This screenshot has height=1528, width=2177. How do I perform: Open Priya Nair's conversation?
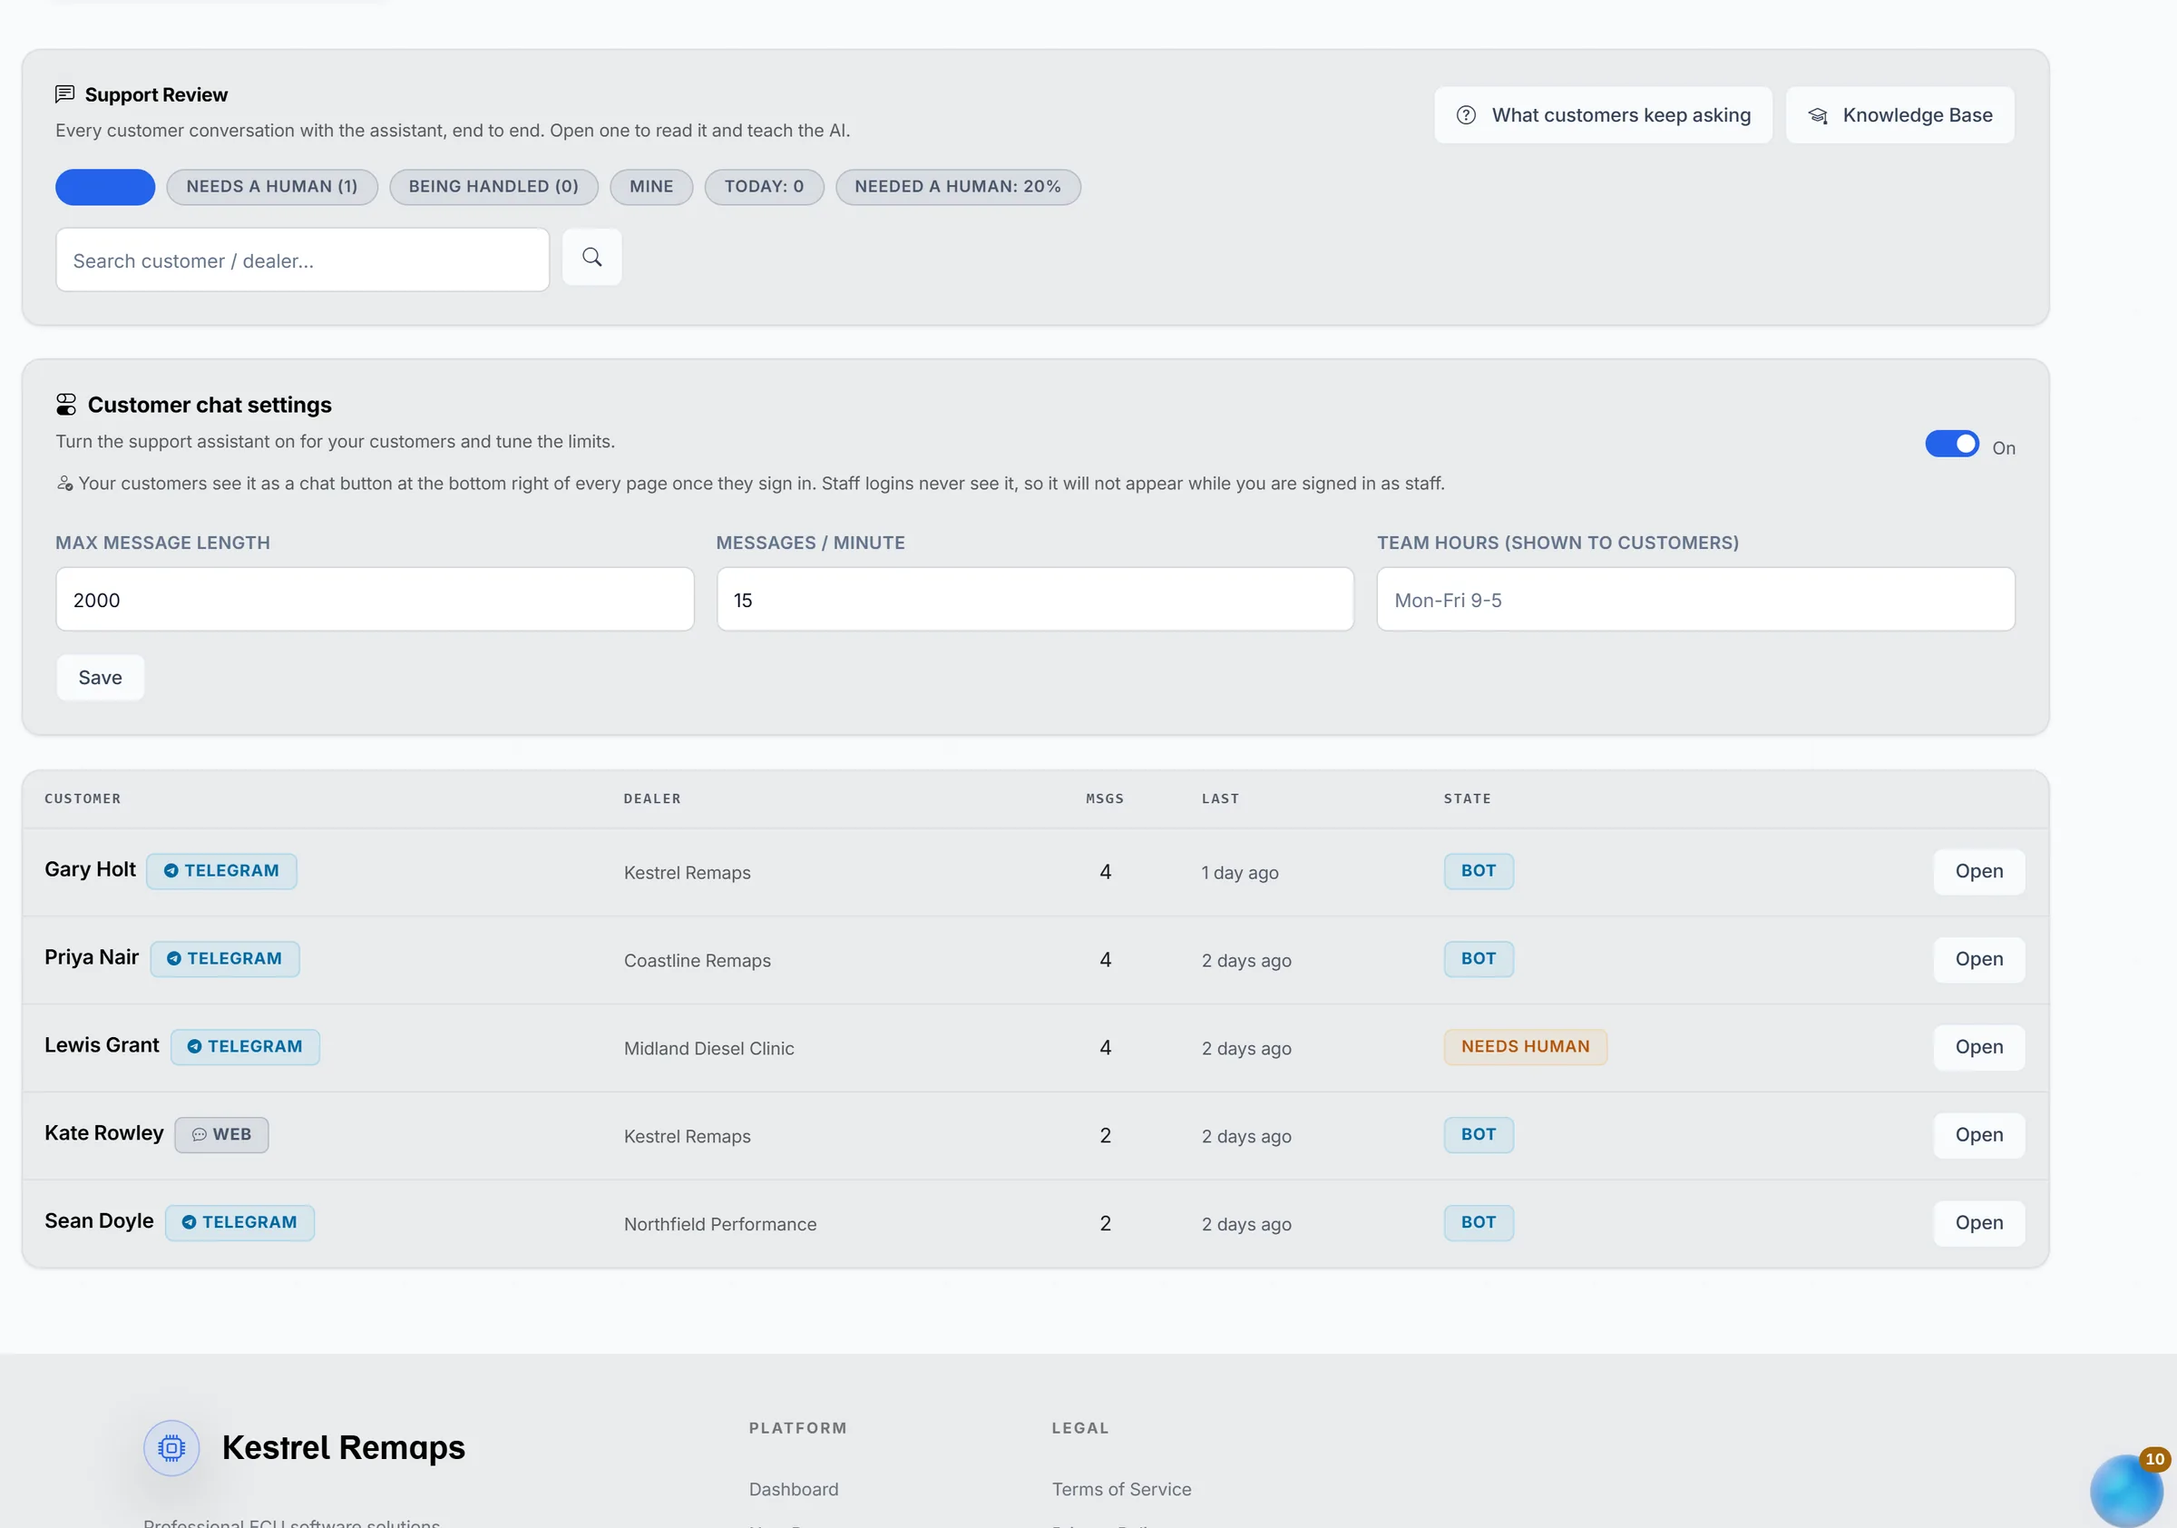coord(1979,960)
